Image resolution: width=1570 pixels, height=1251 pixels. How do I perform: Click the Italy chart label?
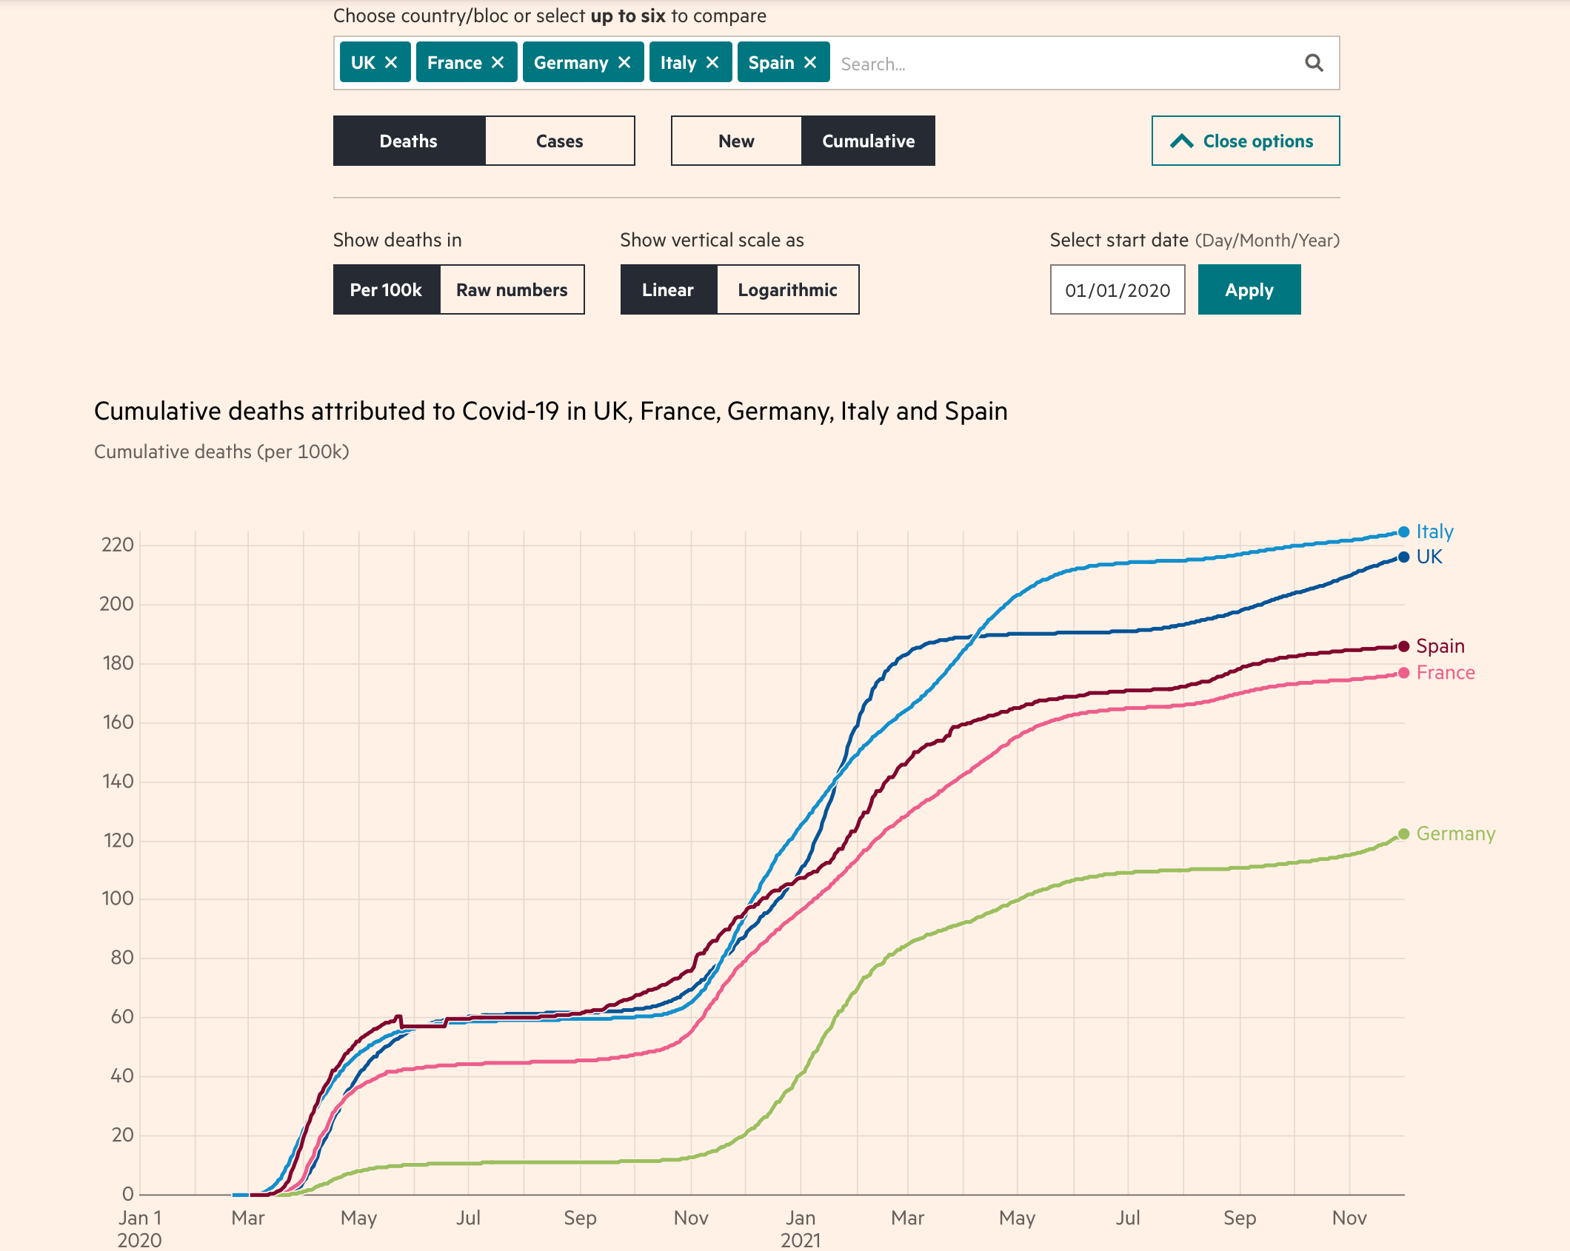(x=1434, y=531)
